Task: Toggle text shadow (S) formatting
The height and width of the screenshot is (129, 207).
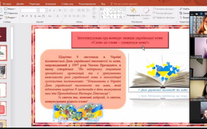Action: point(35,16)
